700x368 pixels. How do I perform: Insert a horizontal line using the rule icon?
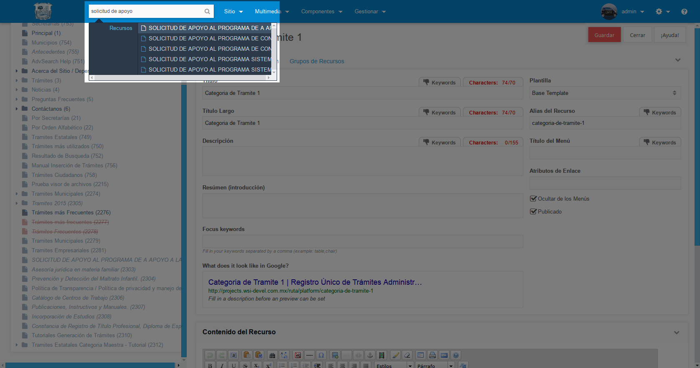(x=309, y=355)
